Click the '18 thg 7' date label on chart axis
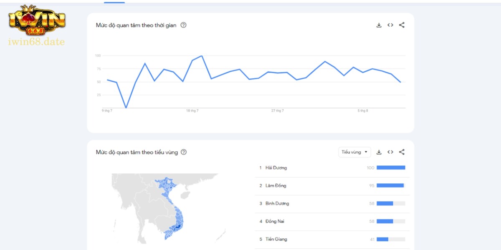Image resolution: width=501 pixels, height=250 pixels. (x=192, y=111)
